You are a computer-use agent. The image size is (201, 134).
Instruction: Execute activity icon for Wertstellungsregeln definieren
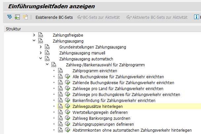pyautogui.click(x=68, y=112)
